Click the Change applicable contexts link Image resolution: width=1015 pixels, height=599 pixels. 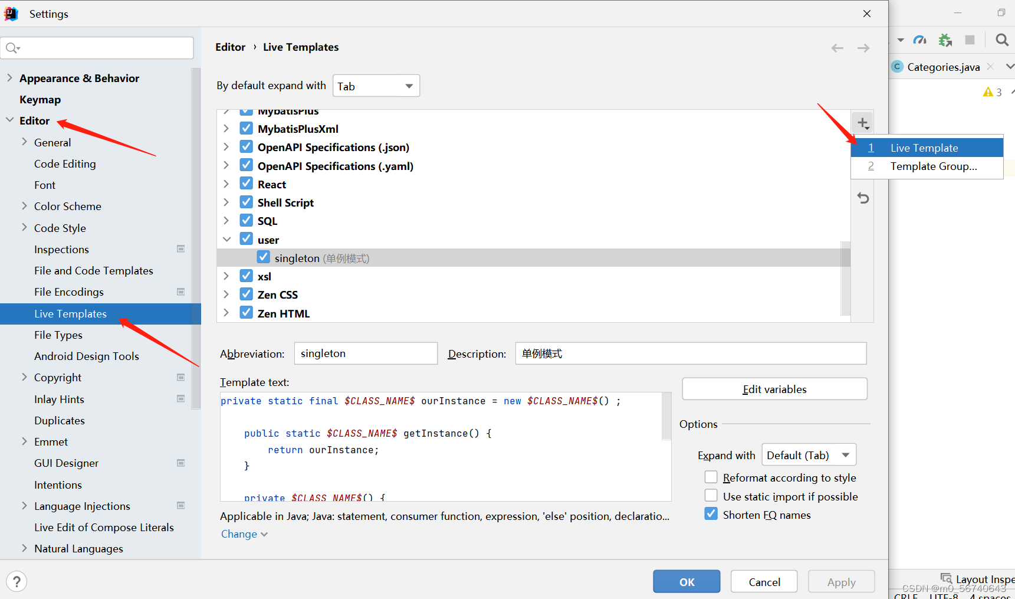(244, 533)
